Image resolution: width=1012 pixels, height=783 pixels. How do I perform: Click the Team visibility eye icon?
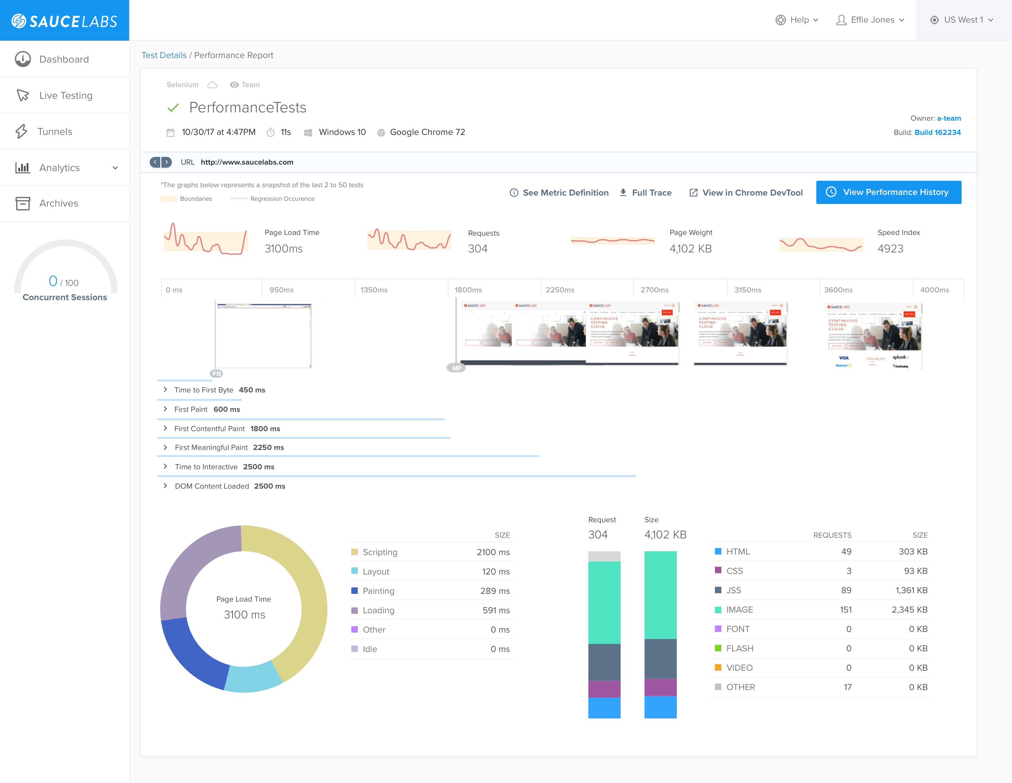pos(234,85)
